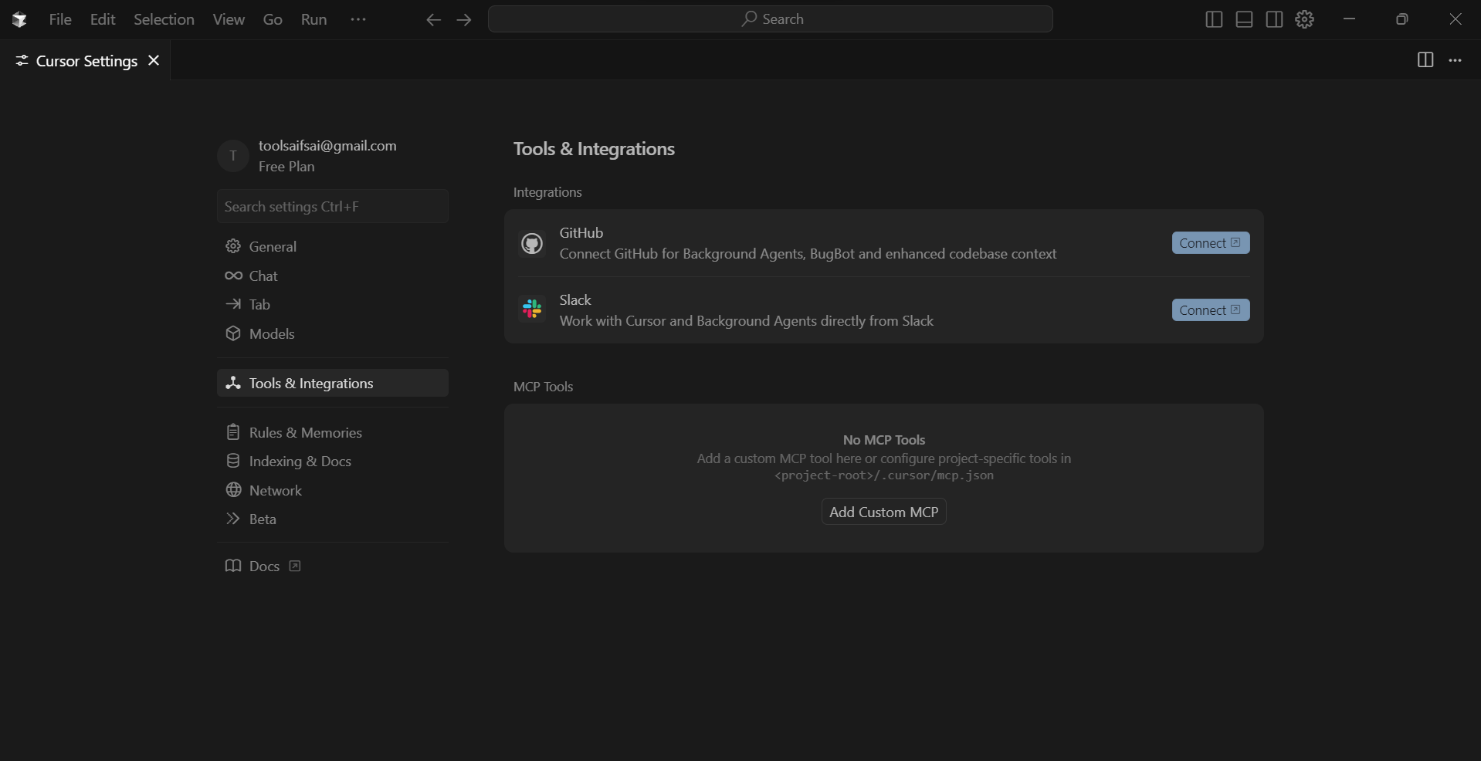Click the Docs book icon
Image resolution: width=1481 pixels, height=761 pixels.
point(233,566)
